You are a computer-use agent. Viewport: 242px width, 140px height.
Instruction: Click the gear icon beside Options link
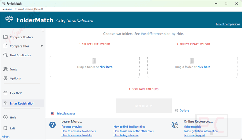176,111
